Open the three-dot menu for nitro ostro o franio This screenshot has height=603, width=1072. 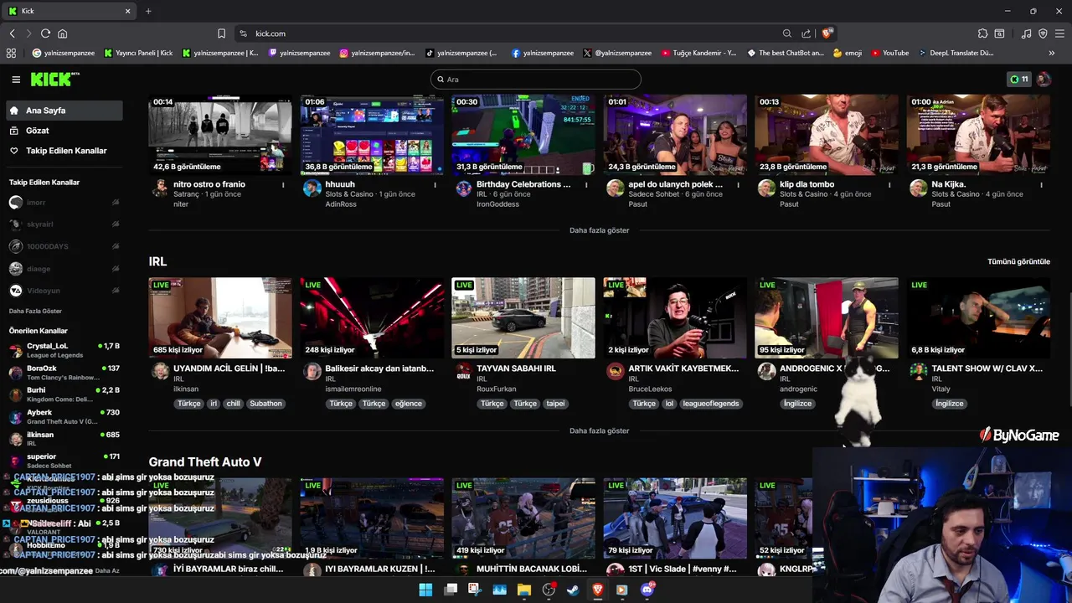tap(283, 185)
